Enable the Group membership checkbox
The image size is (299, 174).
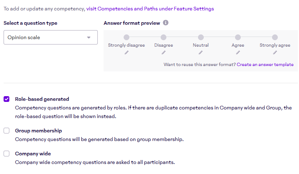coord(6,131)
